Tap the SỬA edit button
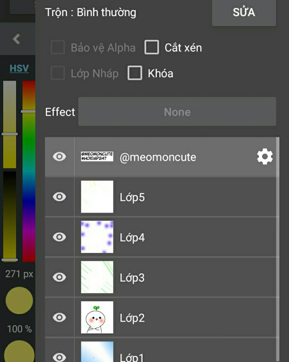Viewport: 289px width, 362px height. [x=244, y=12]
